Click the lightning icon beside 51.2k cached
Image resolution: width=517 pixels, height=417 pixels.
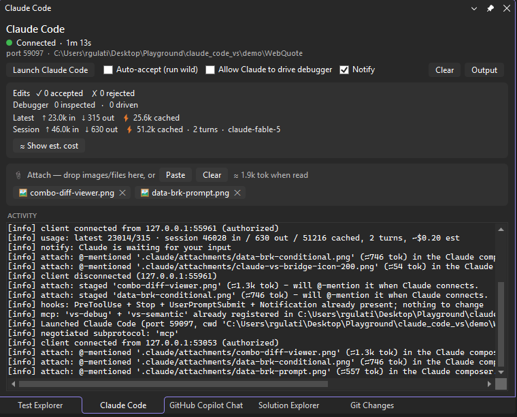click(x=129, y=129)
